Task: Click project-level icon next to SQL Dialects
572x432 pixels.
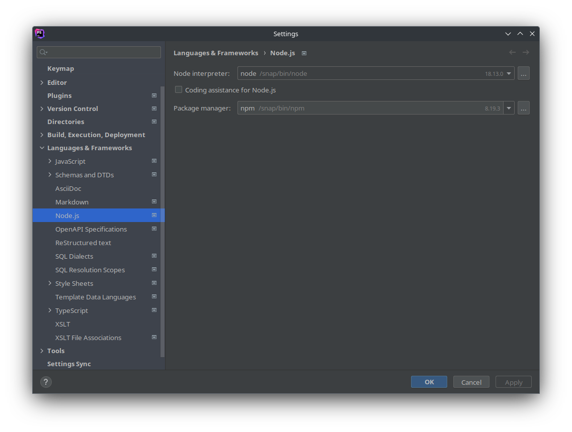Action: pyautogui.click(x=154, y=256)
